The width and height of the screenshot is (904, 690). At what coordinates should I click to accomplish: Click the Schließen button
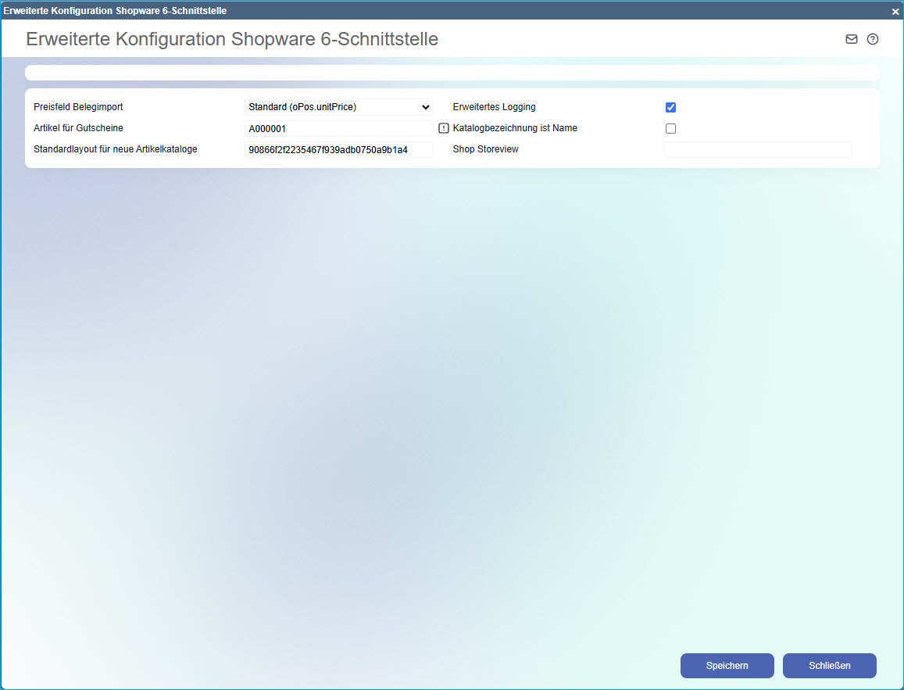[830, 666]
